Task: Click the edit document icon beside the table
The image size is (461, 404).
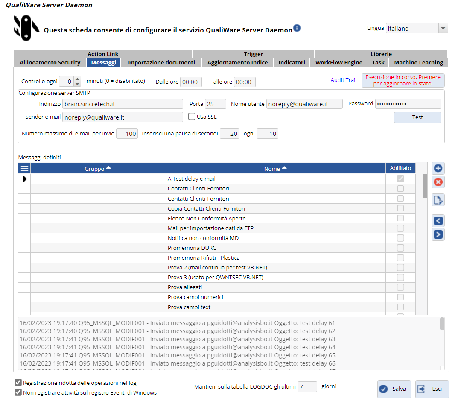Action: 438,200
